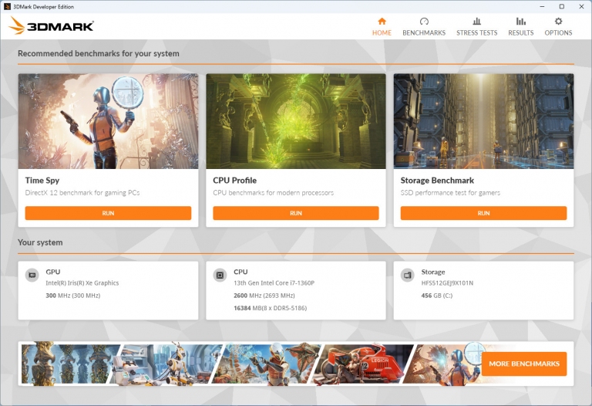Screen dimensions: 592x406
Task: Click 'DirectX 12 benchmark for gaming PCs' description
Action: (82, 193)
